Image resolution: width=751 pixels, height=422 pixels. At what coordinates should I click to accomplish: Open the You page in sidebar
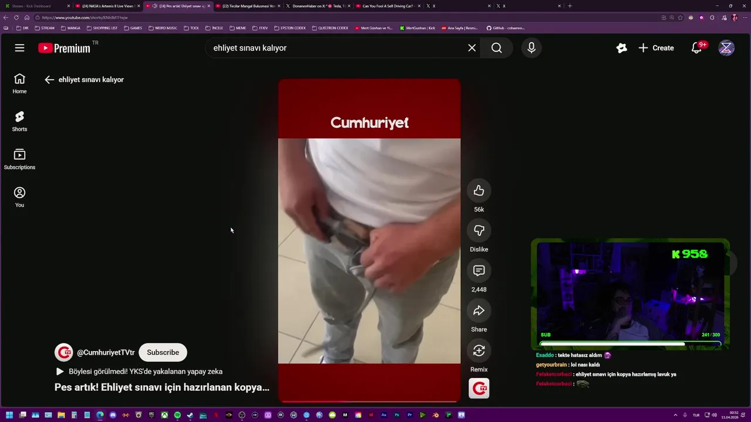pos(19,198)
